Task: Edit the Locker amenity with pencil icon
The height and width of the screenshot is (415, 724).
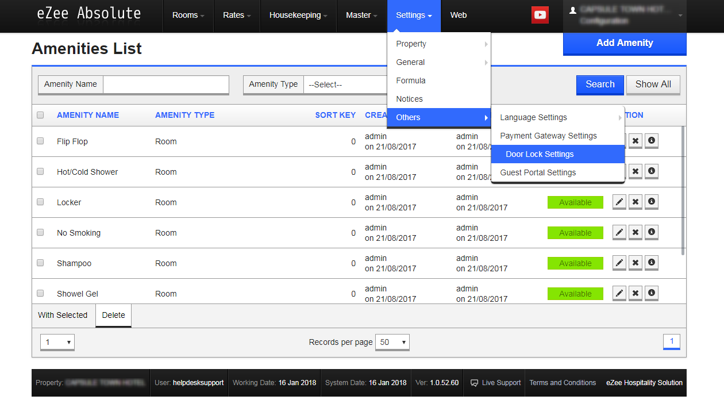Action: (x=619, y=202)
